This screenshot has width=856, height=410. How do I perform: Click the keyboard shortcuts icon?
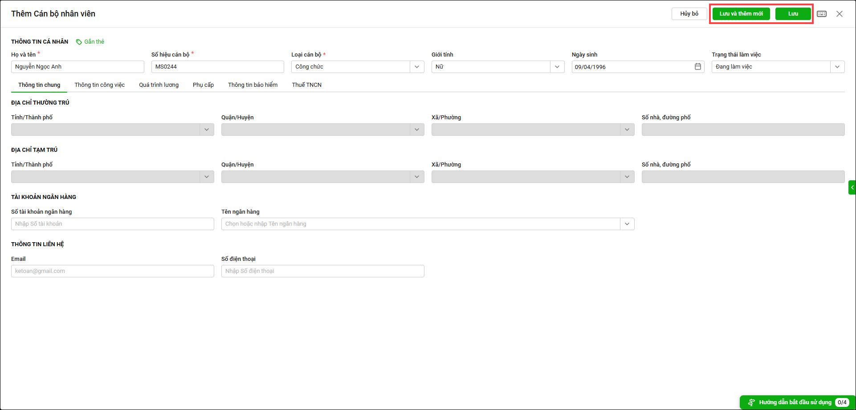pos(822,14)
